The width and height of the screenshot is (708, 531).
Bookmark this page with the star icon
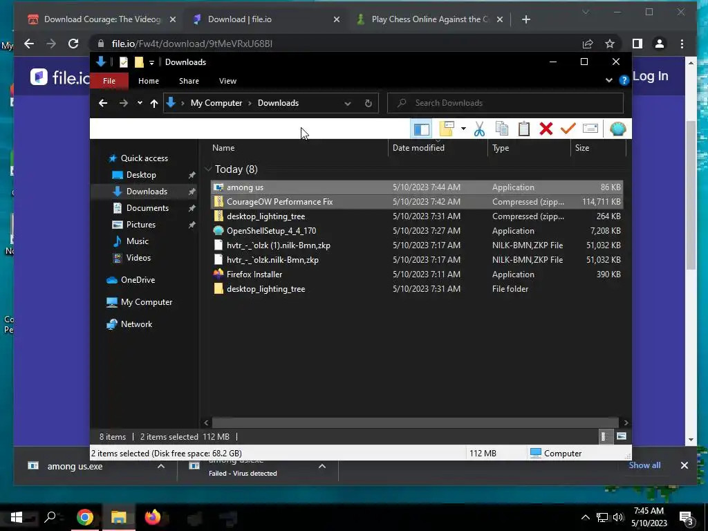pos(610,44)
